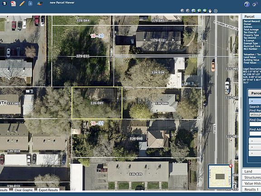
Task: Select the pencil draw tool
Action: click(x=22, y=4)
